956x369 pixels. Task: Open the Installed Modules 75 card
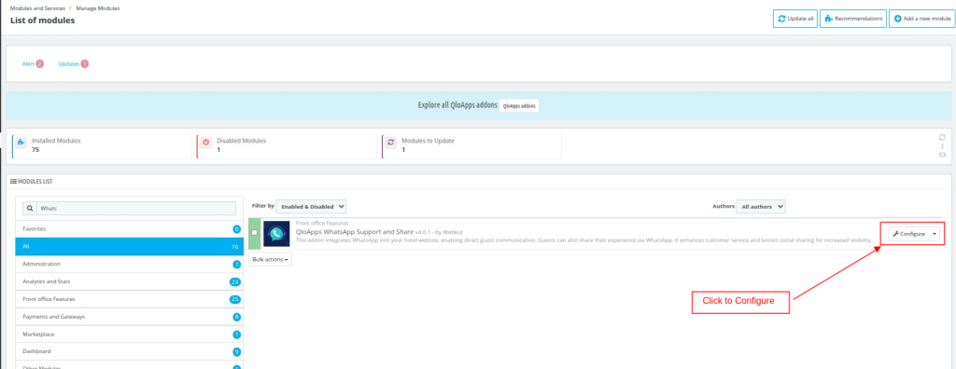pos(102,146)
